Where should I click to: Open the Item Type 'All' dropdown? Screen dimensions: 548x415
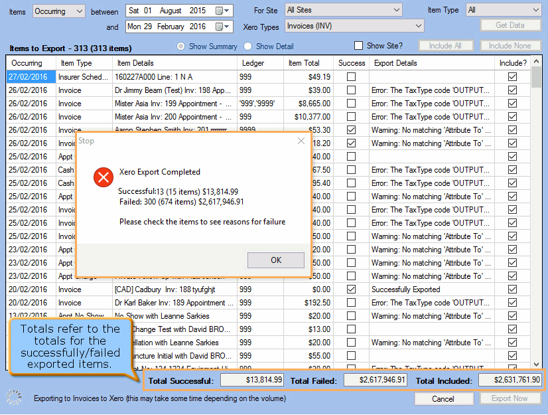(x=504, y=10)
